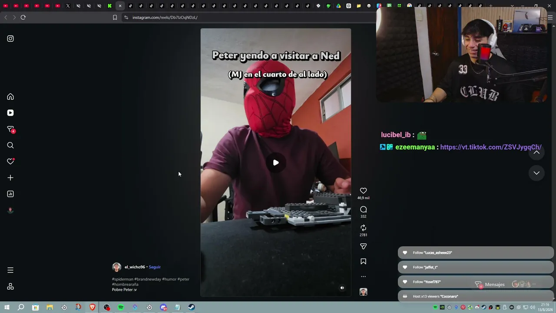This screenshot has height=313, width=556.
Task: Open your profile avatar in the sidebar
Action: pyautogui.click(x=10, y=210)
